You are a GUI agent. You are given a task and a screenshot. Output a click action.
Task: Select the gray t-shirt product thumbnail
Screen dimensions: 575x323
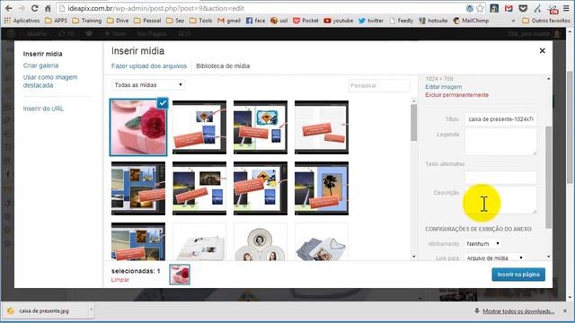pos(322,242)
